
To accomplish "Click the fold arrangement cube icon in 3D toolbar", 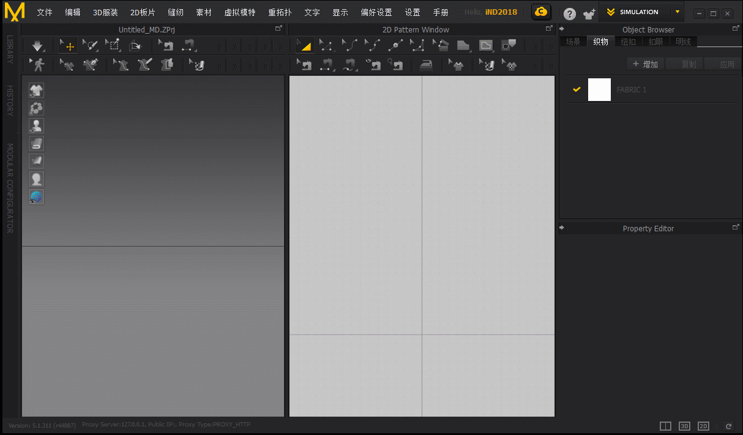I will 136,46.
